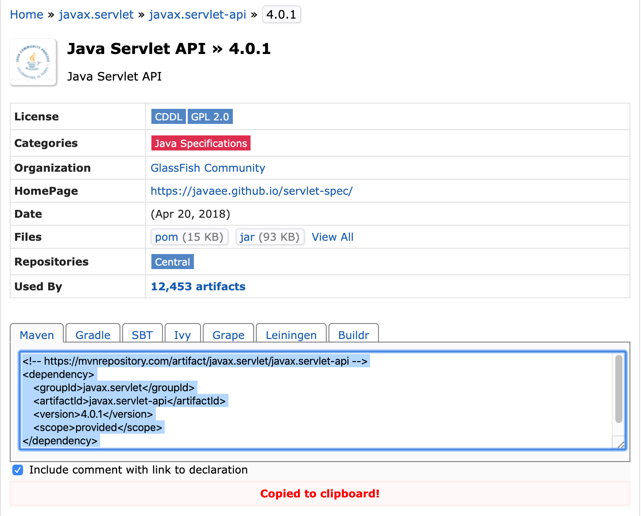Viewport: 641px width, 516px height.
Task: Click View All files link
Action: [x=333, y=237]
